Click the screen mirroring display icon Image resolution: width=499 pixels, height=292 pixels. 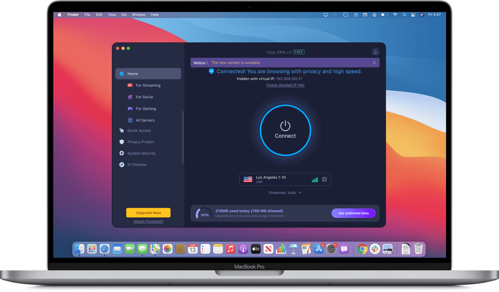point(326,15)
